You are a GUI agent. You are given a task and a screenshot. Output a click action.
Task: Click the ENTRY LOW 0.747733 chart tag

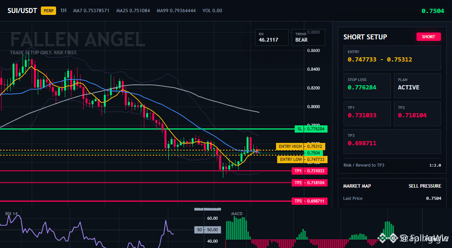[x=302, y=159]
